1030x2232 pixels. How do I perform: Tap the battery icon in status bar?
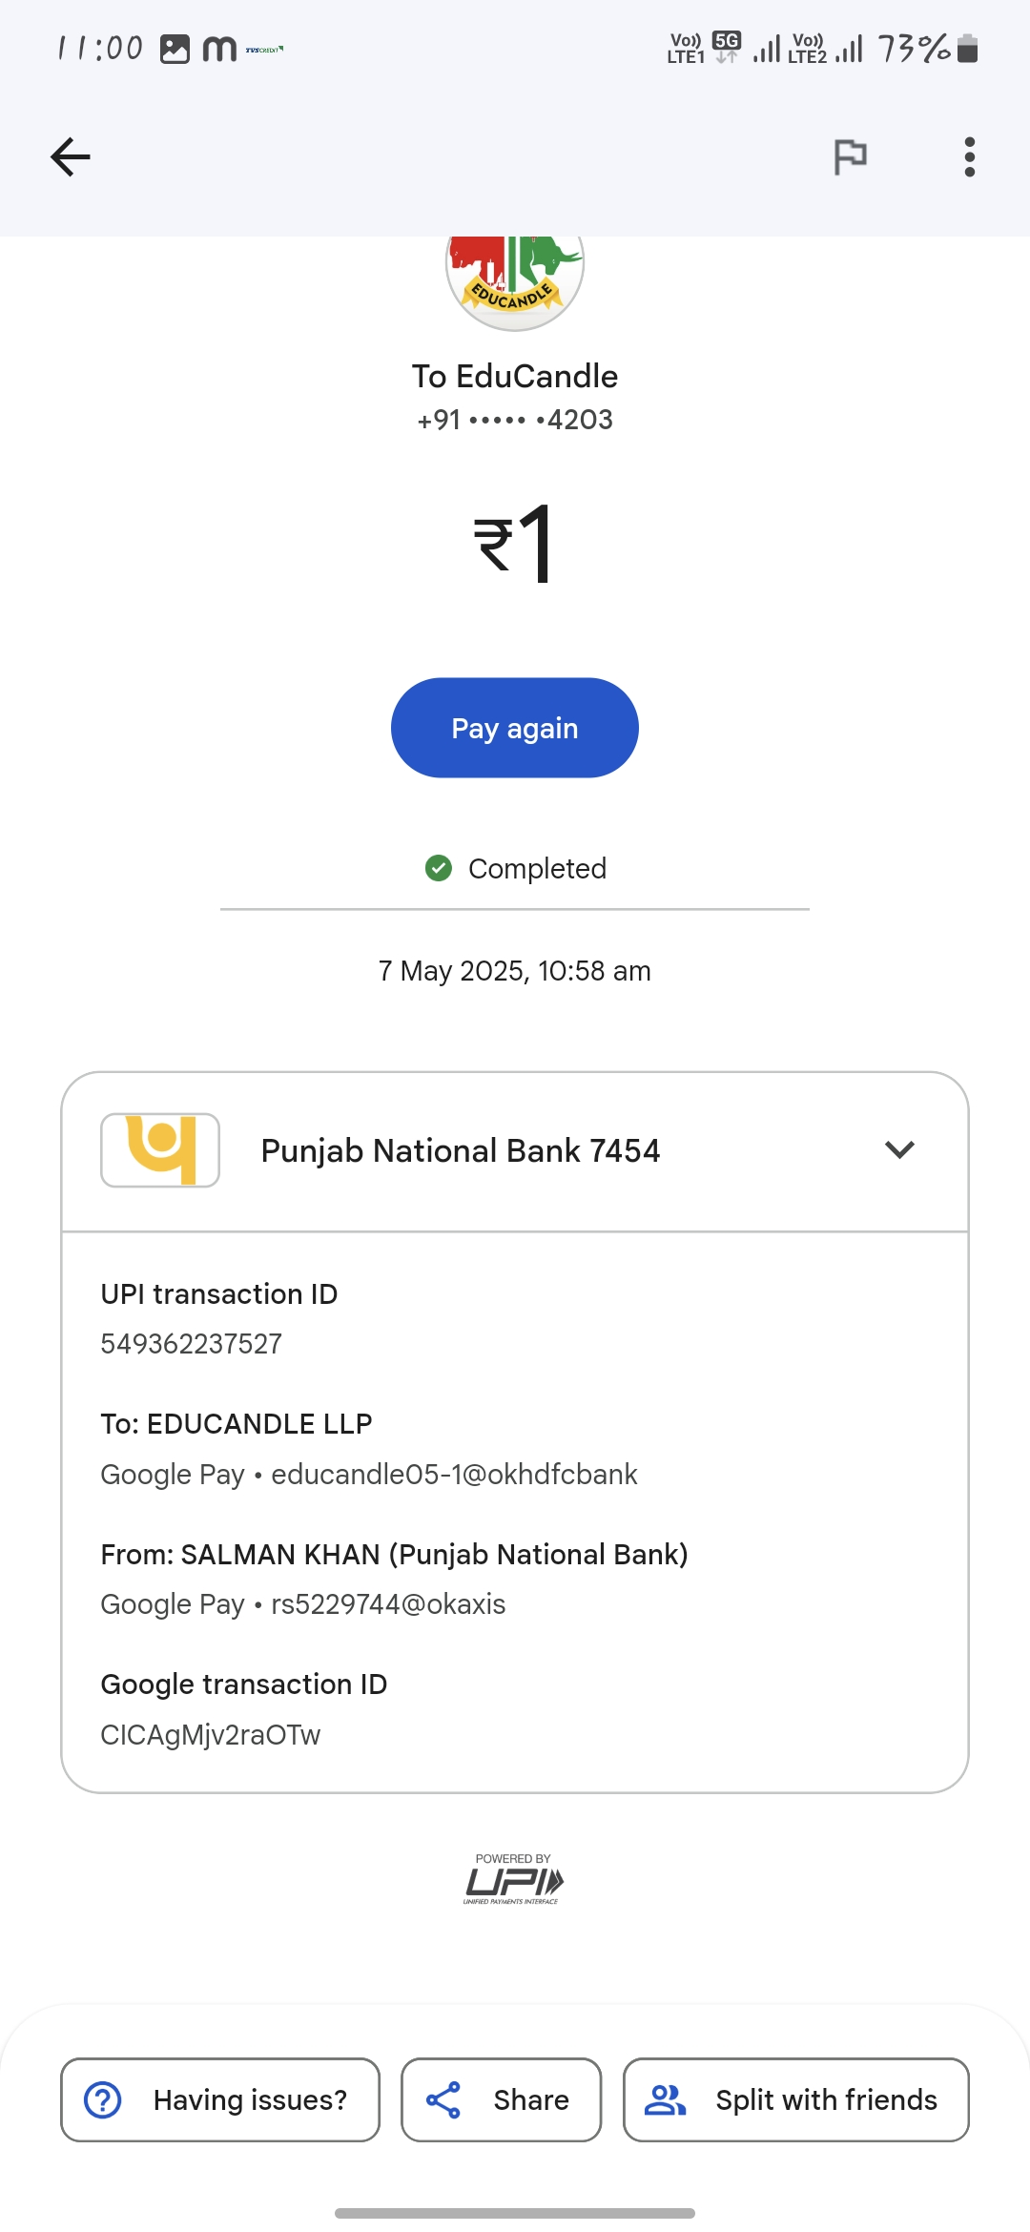tap(967, 48)
